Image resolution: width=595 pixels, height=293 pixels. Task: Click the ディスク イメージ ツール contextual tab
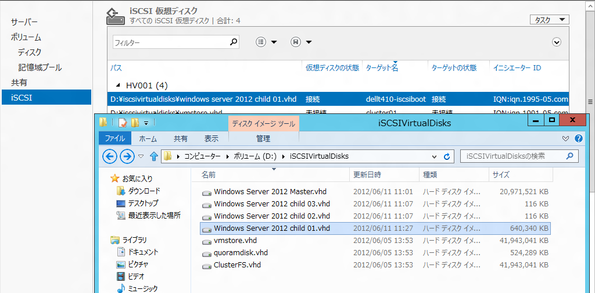264,123
